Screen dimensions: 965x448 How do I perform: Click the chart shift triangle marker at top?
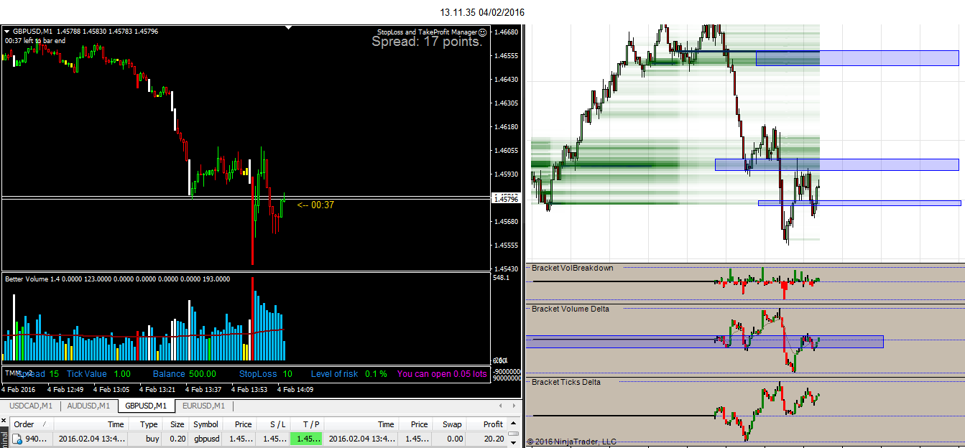click(x=289, y=28)
